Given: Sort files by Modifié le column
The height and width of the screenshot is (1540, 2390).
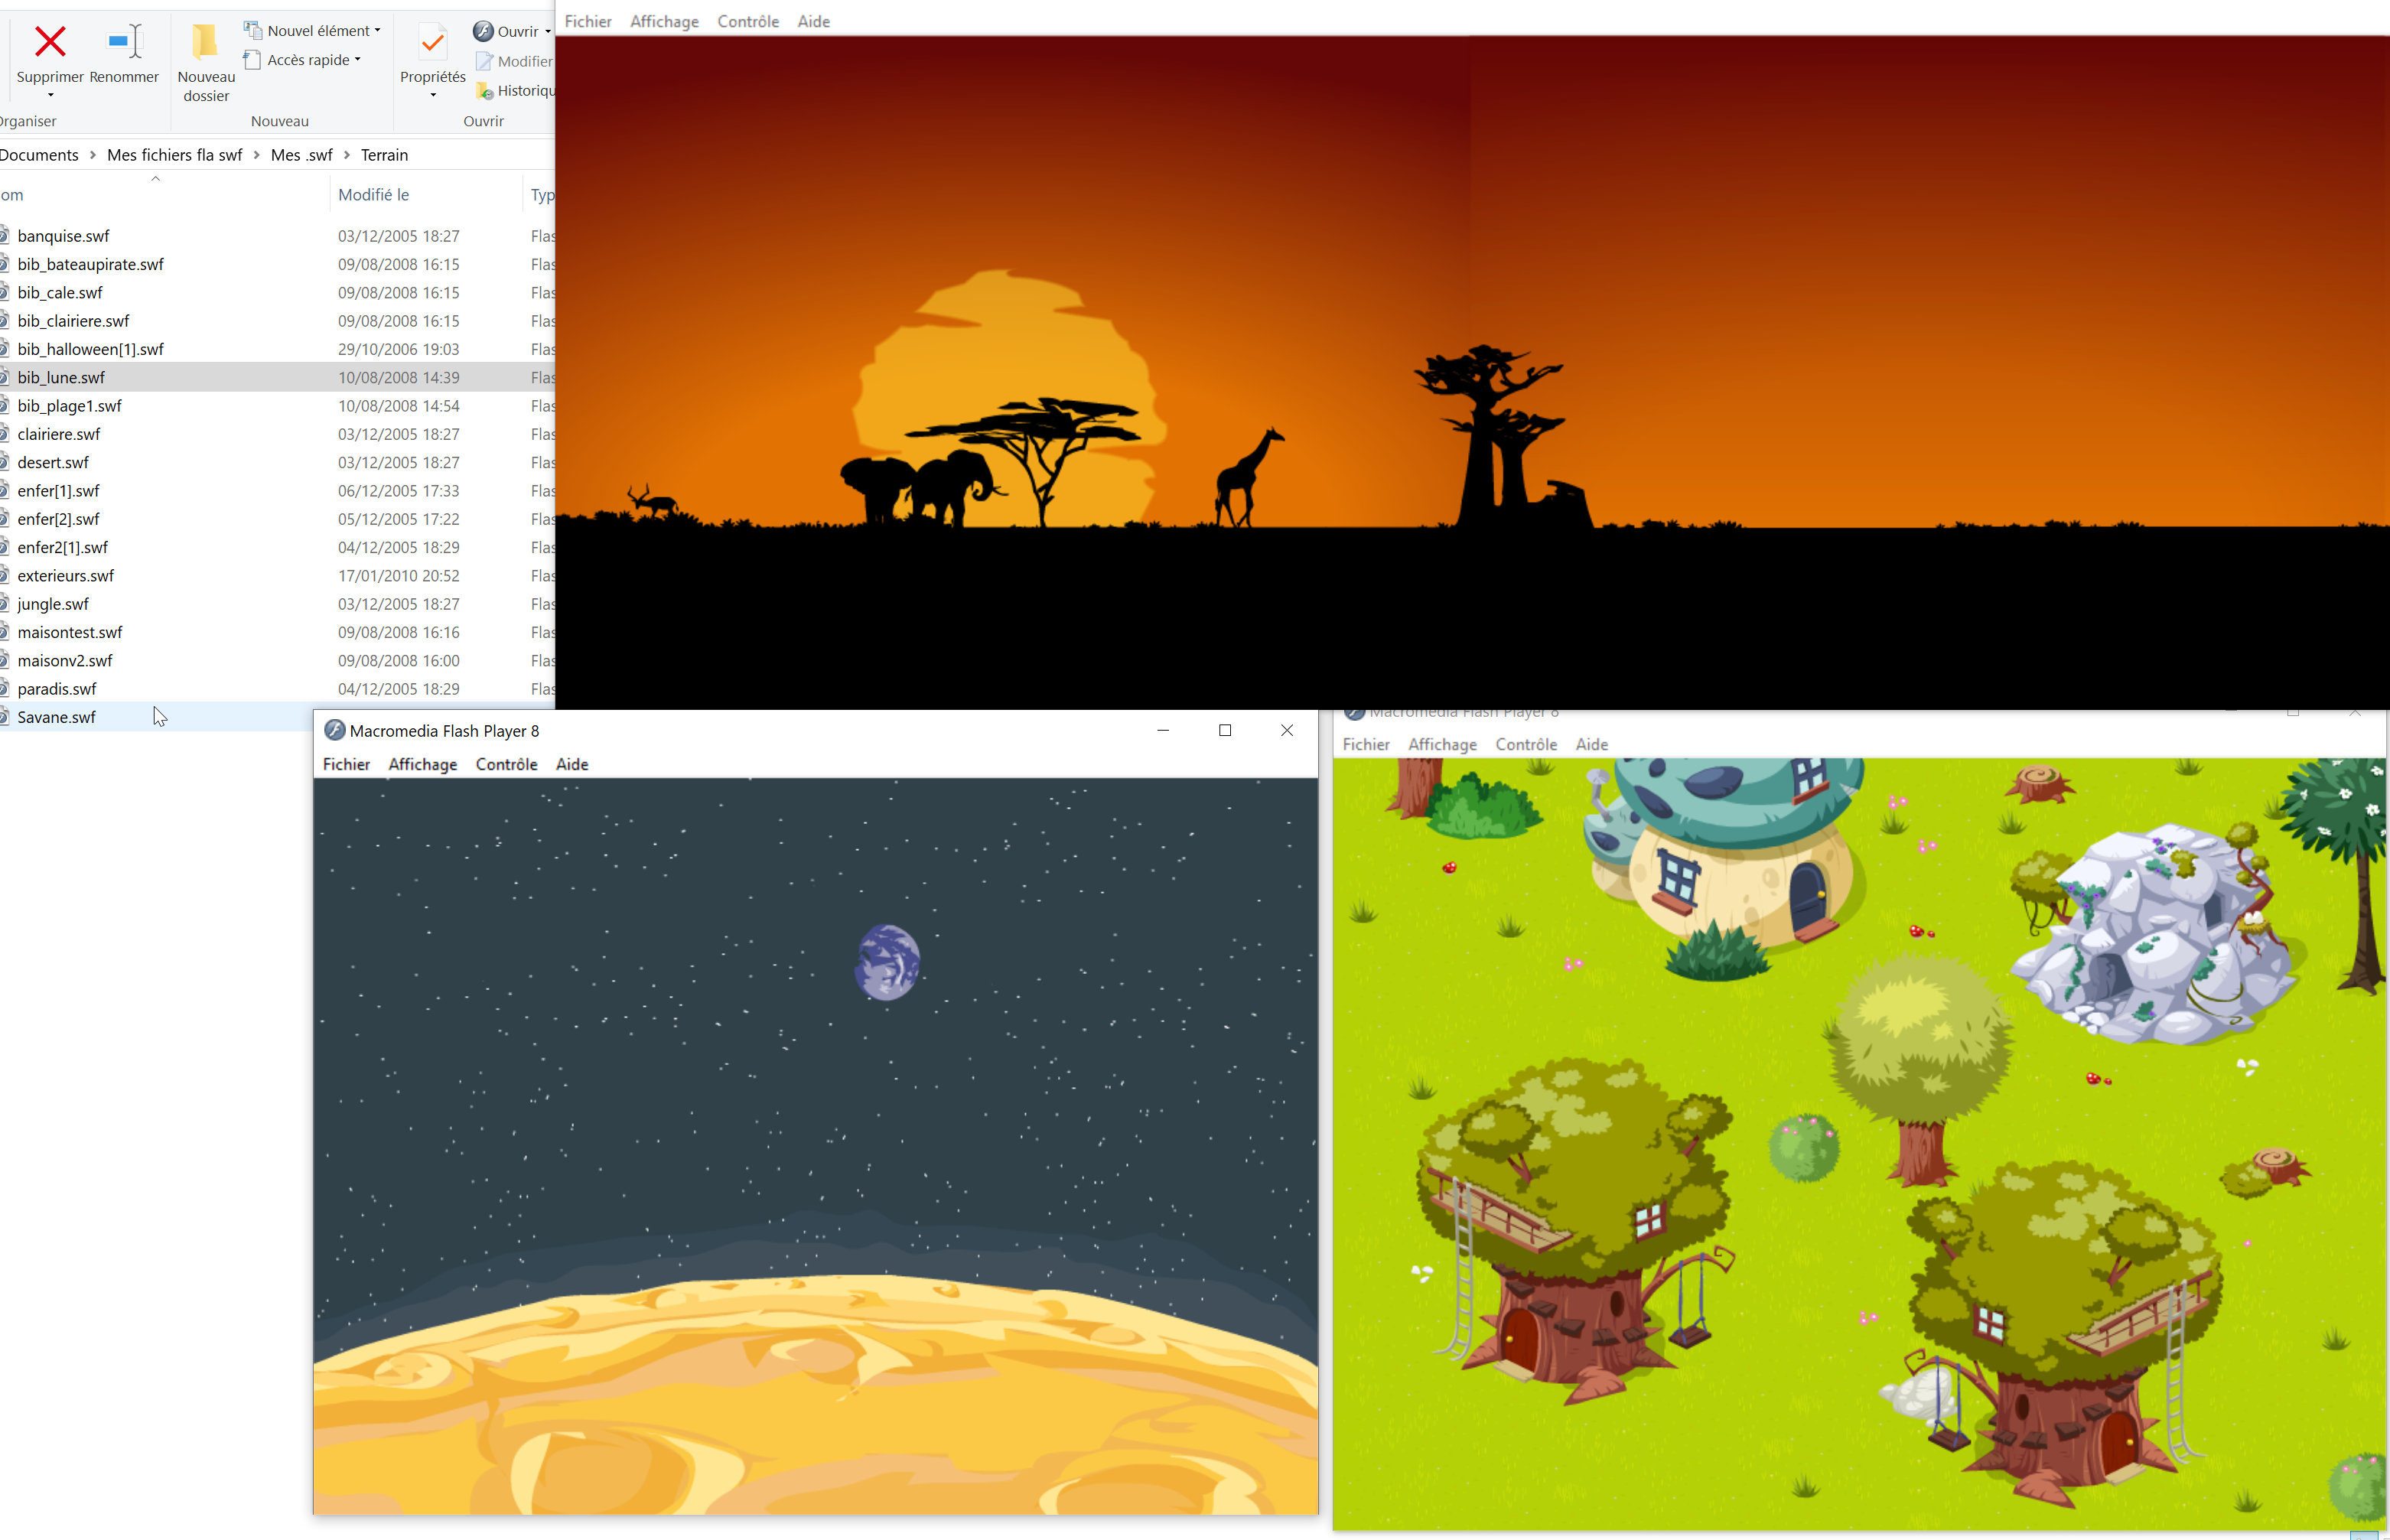Looking at the screenshot, I should click(x=373, y=195).
